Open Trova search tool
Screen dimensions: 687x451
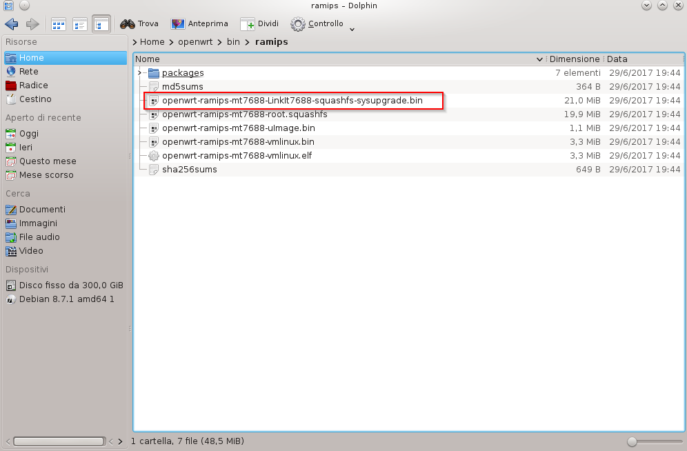139,24
